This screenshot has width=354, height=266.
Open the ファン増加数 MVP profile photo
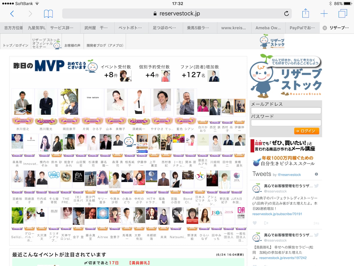point(213,76)
